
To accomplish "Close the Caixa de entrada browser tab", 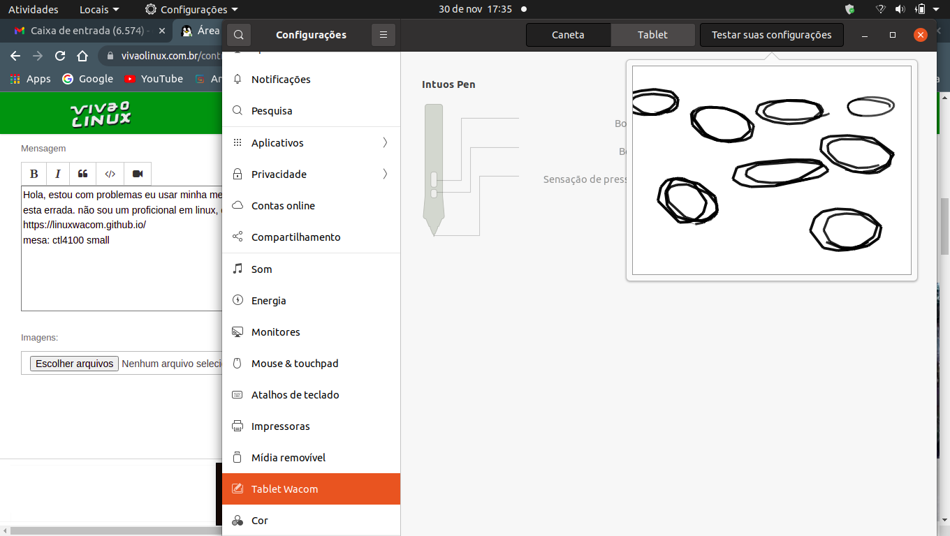I will tap(162, 31).
